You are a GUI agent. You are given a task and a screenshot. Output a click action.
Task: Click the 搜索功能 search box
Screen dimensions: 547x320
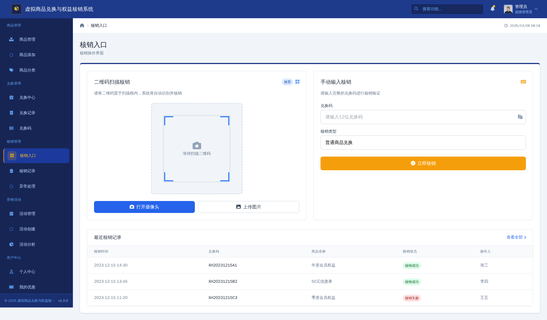pos(450,9)
